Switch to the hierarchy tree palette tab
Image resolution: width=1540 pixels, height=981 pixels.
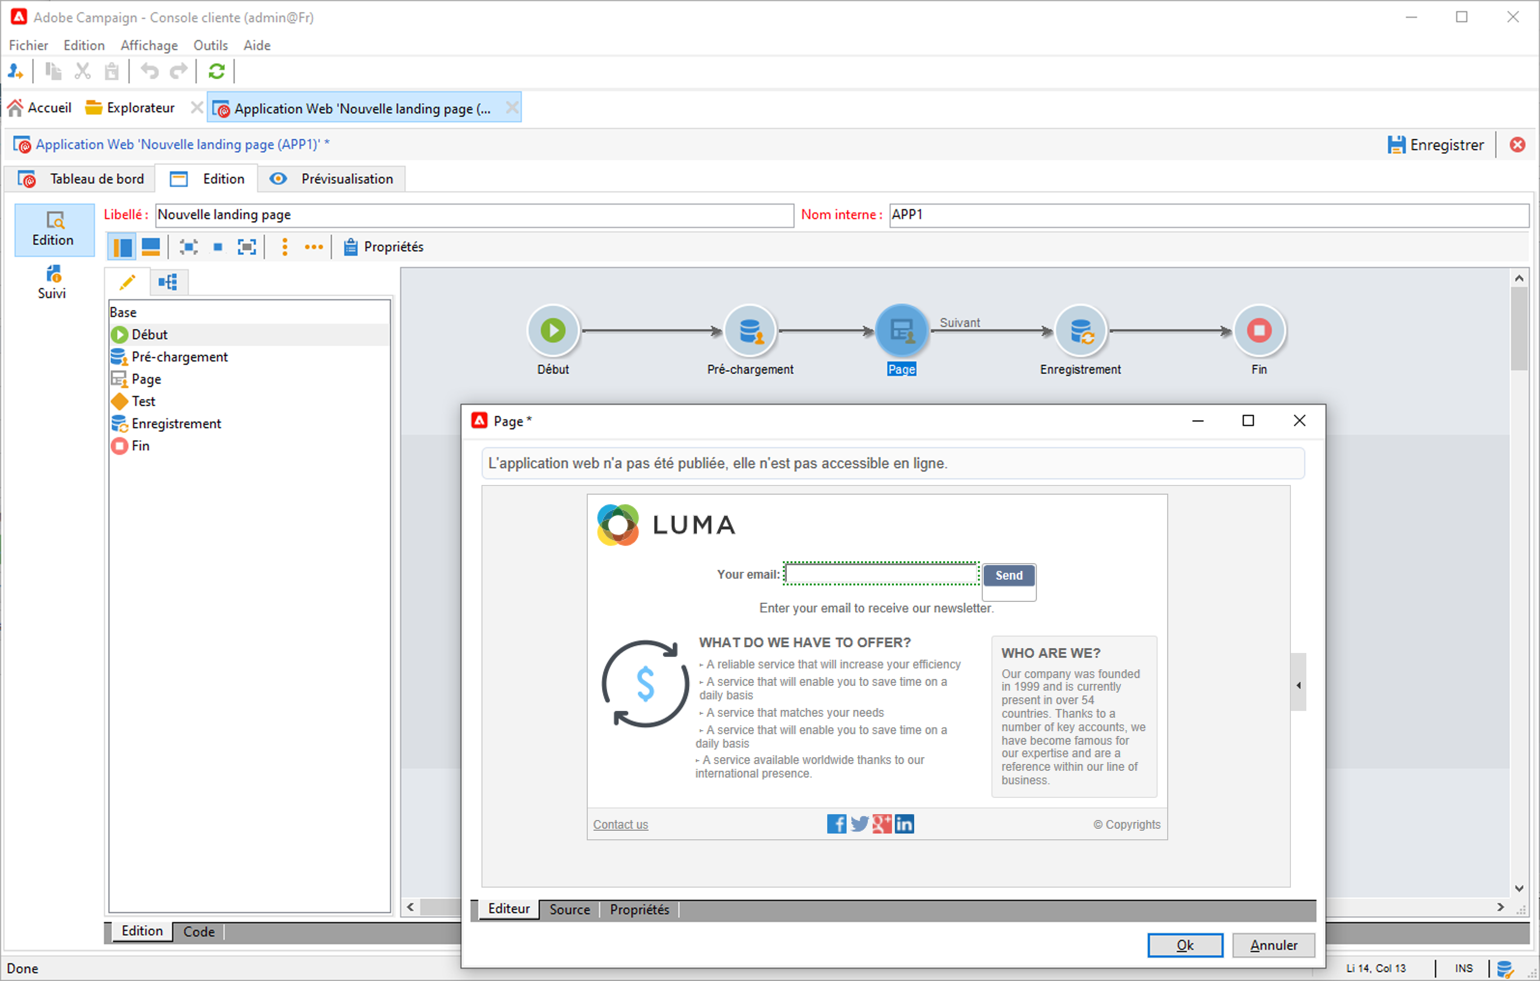click(x=168, y=282)
